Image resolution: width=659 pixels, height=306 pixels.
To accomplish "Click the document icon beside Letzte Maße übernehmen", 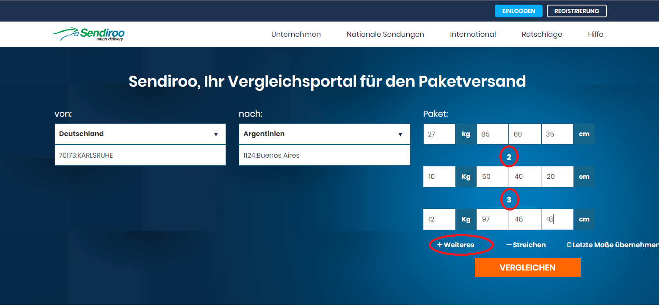I will coord(568,244).
